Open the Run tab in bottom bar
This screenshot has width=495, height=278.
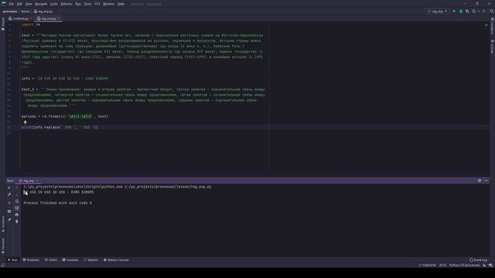point(12,260)
